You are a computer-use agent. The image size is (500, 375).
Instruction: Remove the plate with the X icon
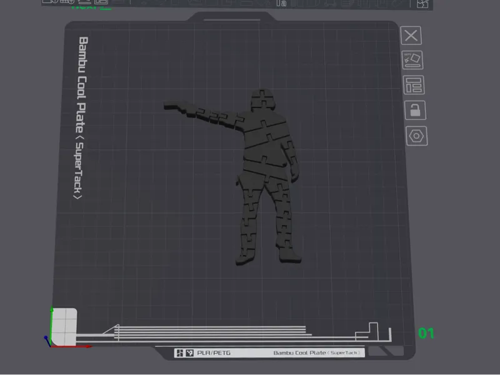click(411, 36)
